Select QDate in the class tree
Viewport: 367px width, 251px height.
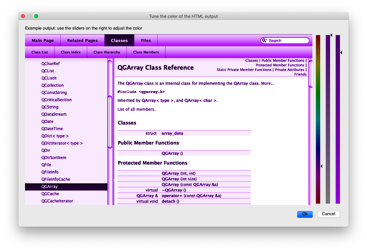tap(47, 122)
